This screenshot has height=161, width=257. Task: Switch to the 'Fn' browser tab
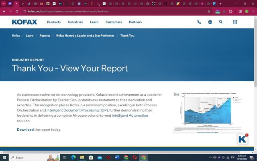click(22, 4)
